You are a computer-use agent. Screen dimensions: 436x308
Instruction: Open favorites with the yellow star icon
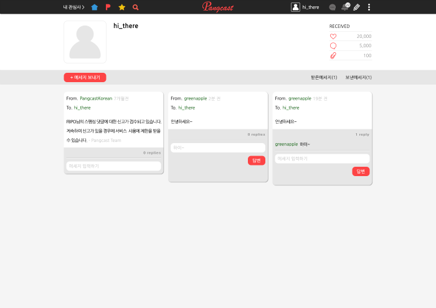[x=122, y=7]
